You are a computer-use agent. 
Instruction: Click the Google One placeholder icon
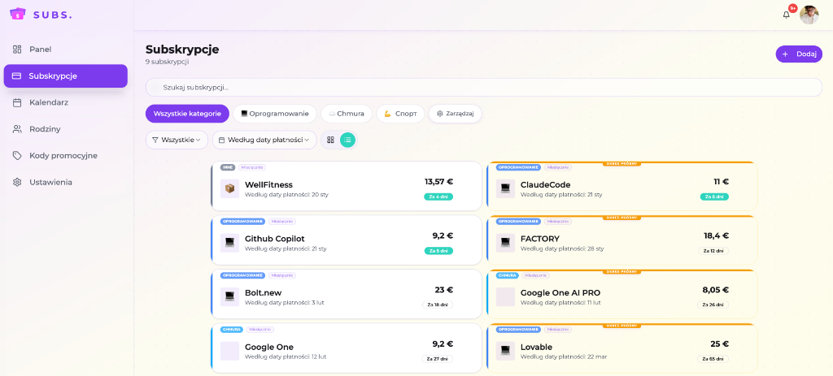pyautogui.click(x=229, y=351)
